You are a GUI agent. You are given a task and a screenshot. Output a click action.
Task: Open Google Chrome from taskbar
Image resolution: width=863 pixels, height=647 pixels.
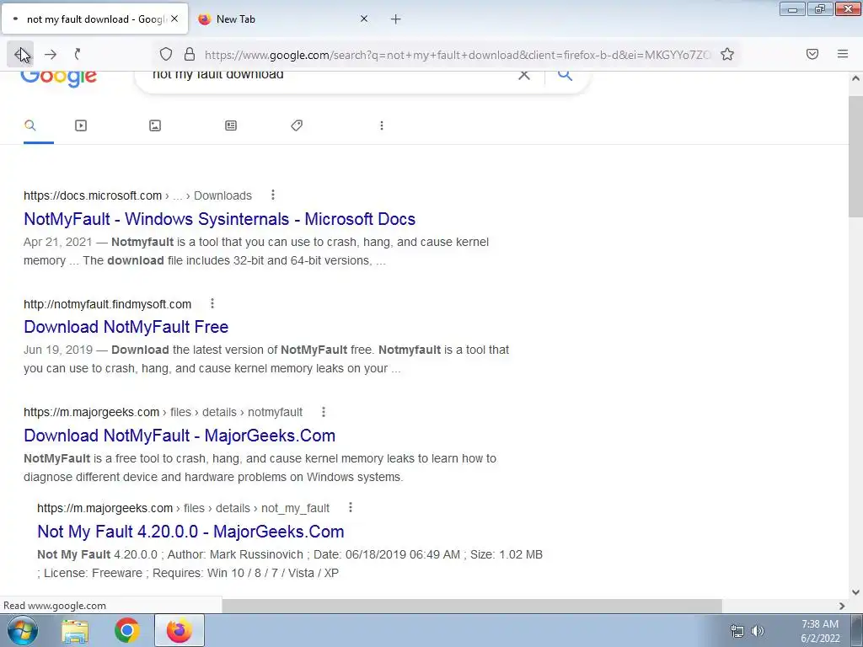coord(126,630)
